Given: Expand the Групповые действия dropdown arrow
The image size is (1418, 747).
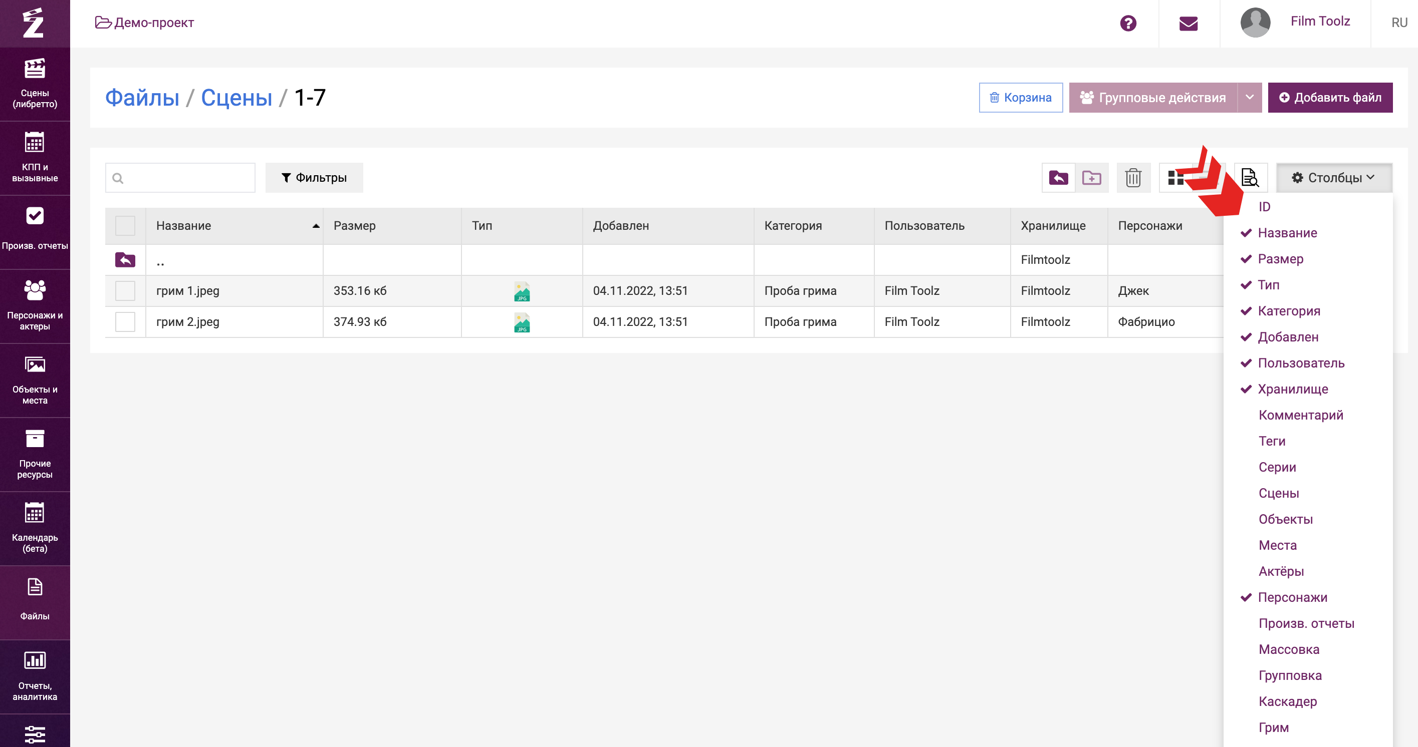Looking at the screenshot, I should click(1250, 97).
